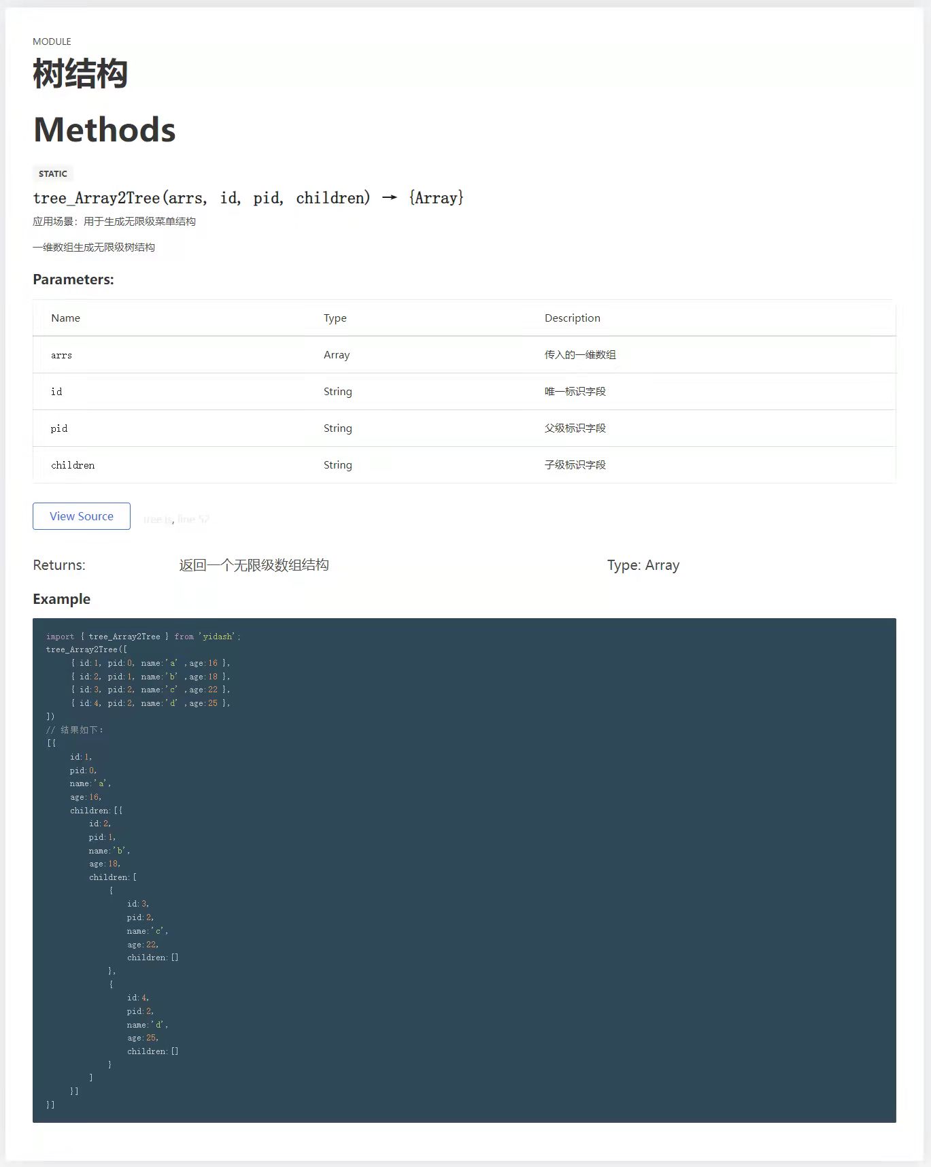The width and height of the screenshot is (931, 1167).
Task: Click the View Source button
Action: click(x=82, y=516)
